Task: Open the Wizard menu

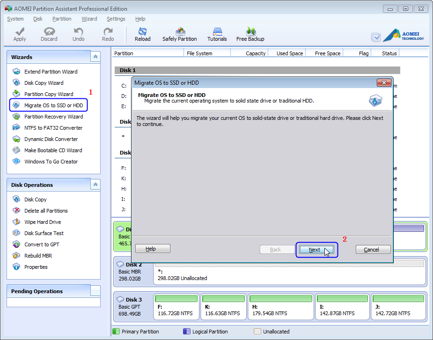Action: (89, 19)
